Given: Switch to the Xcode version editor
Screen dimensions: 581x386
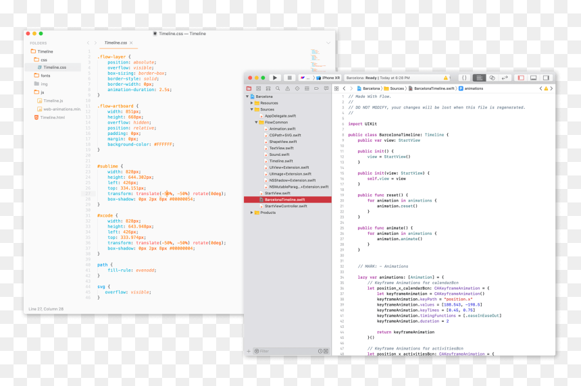Looking at the screenshot, I should coord(505,78).
